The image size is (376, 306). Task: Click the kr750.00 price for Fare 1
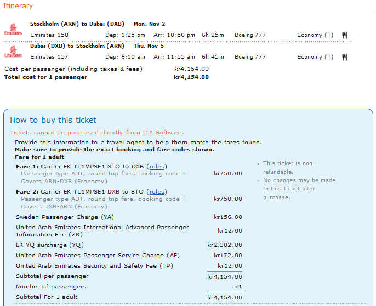click(228, 174)
